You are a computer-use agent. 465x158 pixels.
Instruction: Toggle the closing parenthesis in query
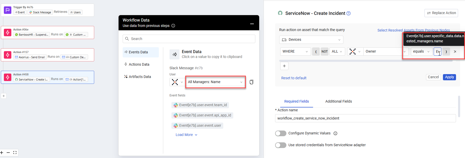point(446,52)
